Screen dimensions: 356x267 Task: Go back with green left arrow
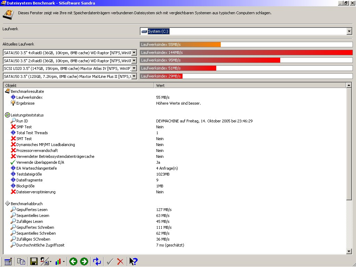[73, 261]
